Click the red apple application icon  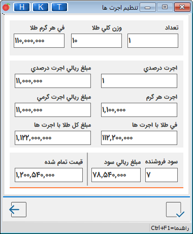tap(6, 7)
